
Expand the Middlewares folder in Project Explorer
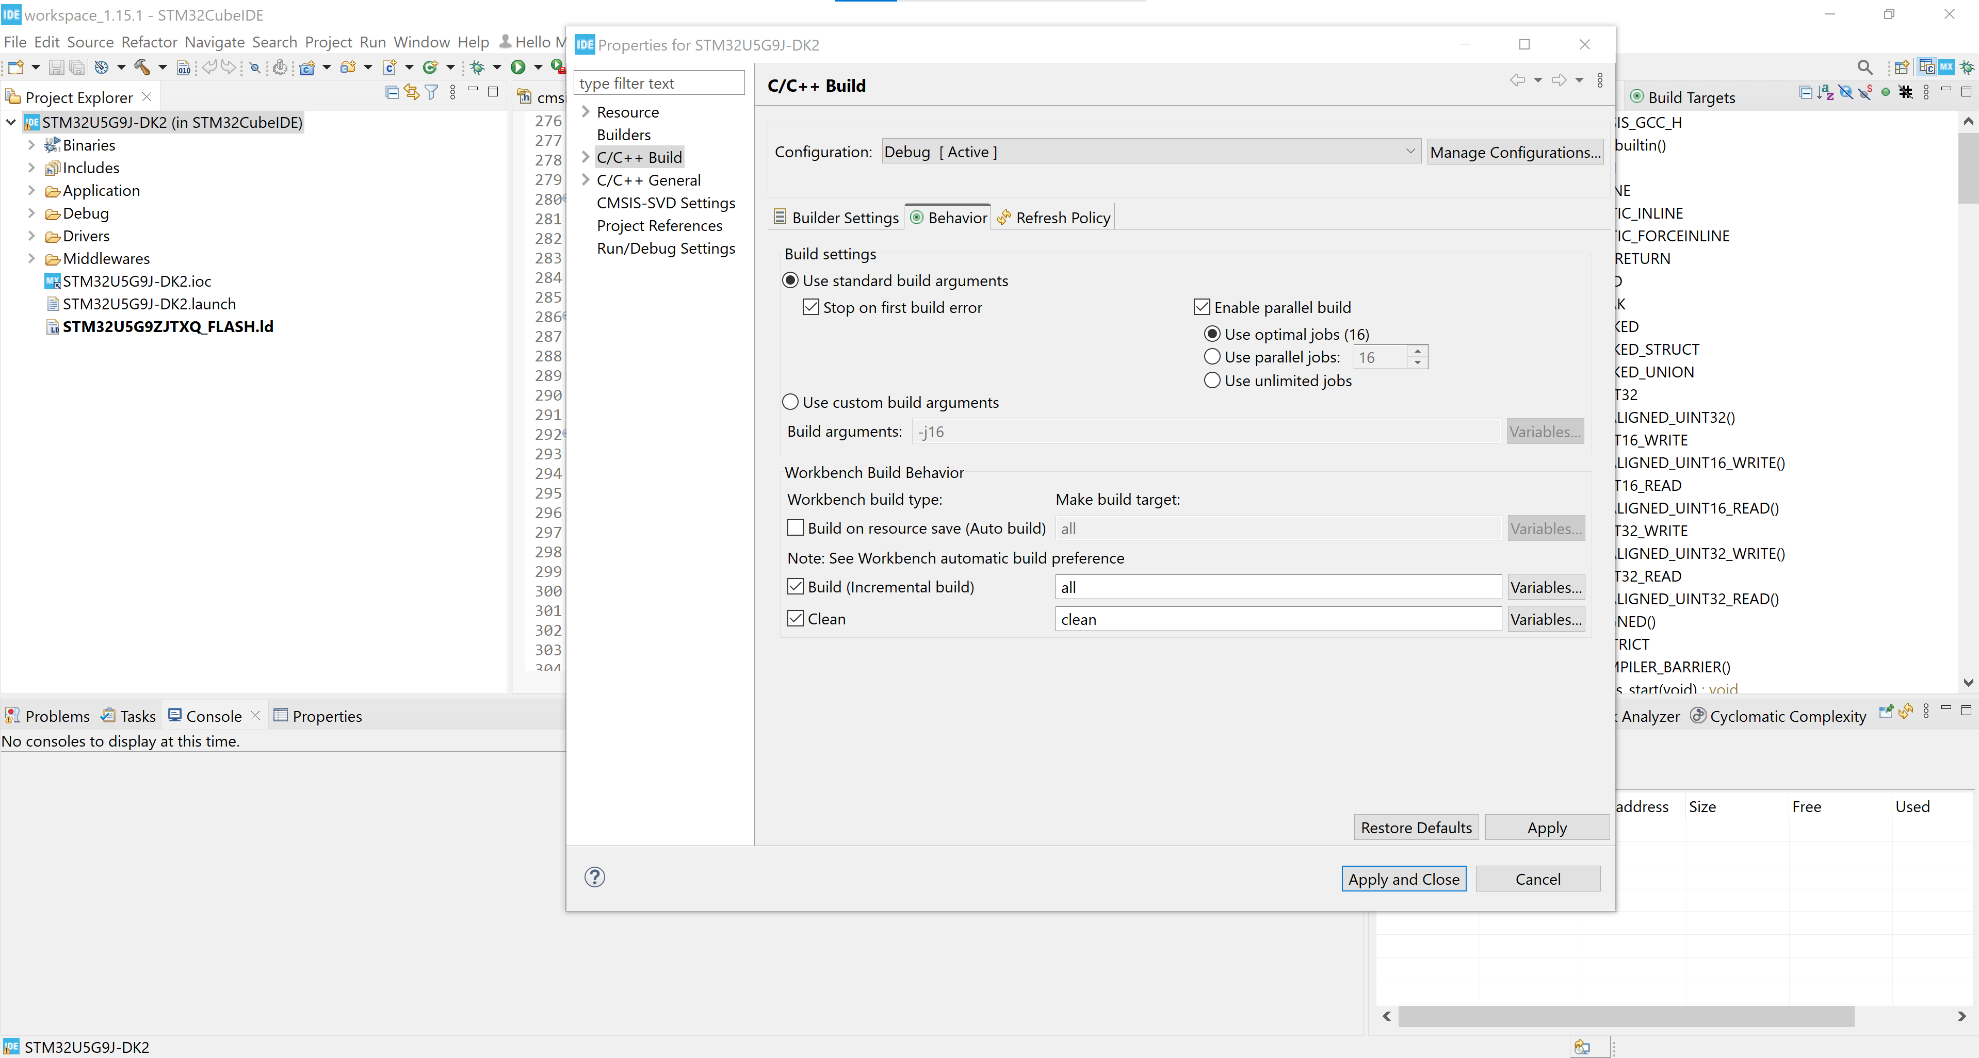pos(31,259)
